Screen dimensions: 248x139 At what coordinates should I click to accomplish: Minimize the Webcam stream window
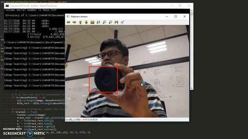pyautogui.click(x=167, y=16)
